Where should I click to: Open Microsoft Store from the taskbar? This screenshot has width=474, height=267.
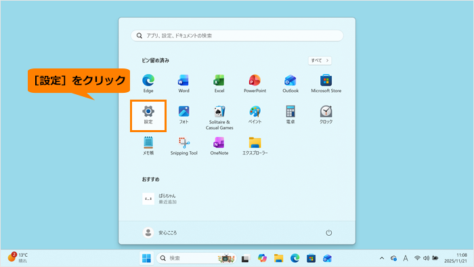coord(311,258)
